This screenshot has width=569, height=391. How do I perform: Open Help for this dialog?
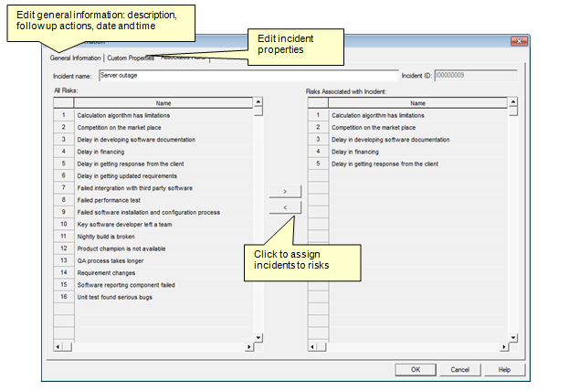504,370
